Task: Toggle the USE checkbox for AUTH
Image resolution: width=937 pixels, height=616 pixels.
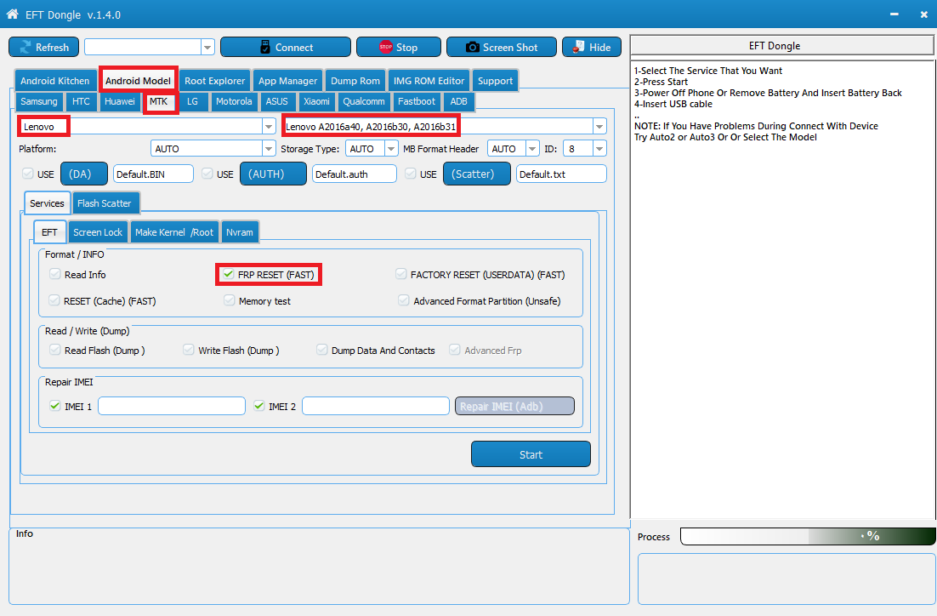Action: [207, 174]
